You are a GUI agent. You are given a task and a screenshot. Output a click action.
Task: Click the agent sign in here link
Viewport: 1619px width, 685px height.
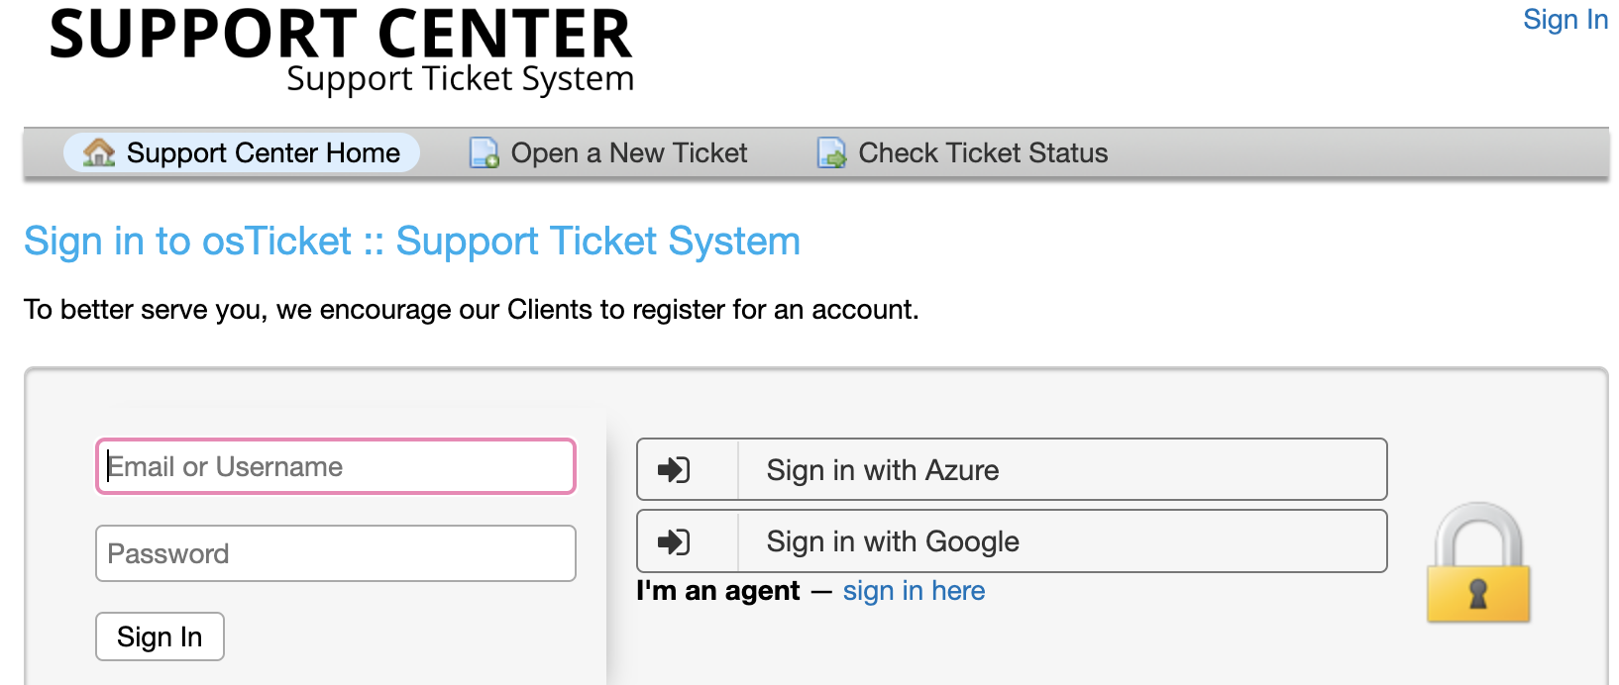pyautogui.click(x=913, y=591)
